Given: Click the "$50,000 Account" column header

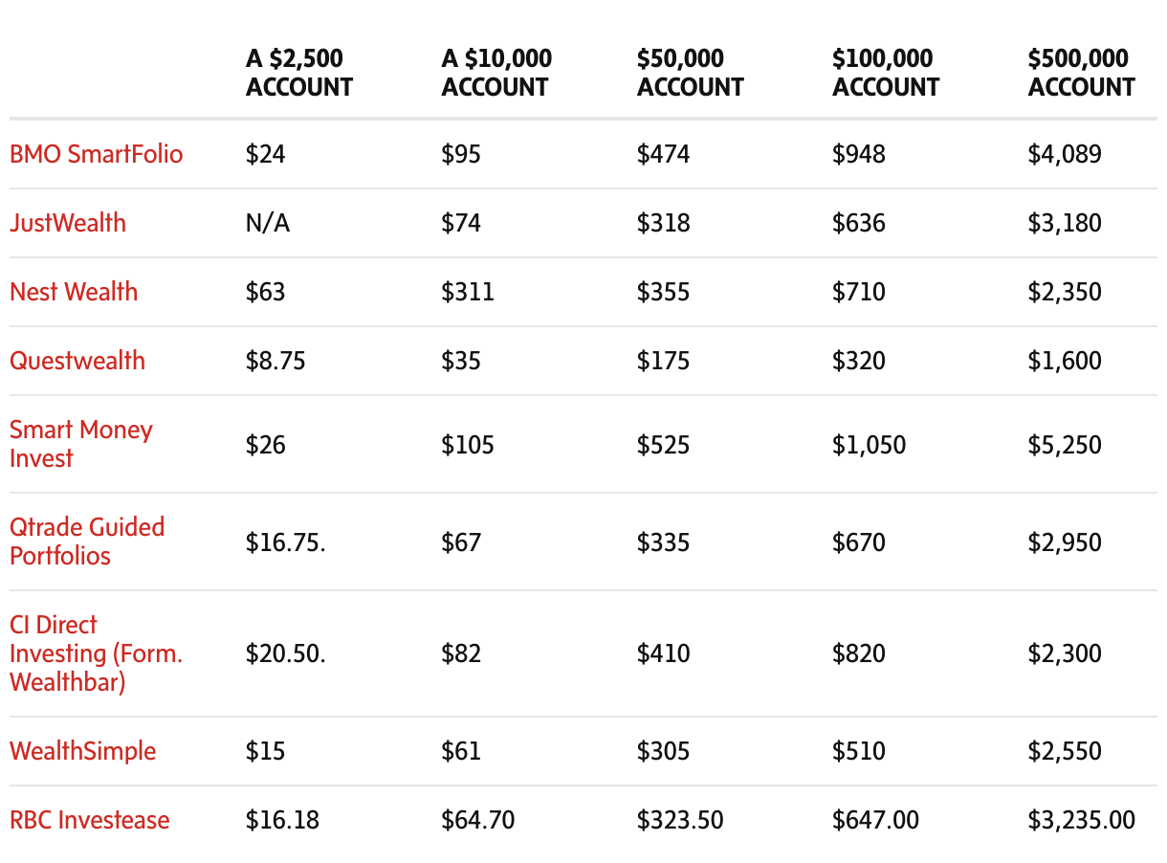Looking at the screenshot, I should click(691, 73).
